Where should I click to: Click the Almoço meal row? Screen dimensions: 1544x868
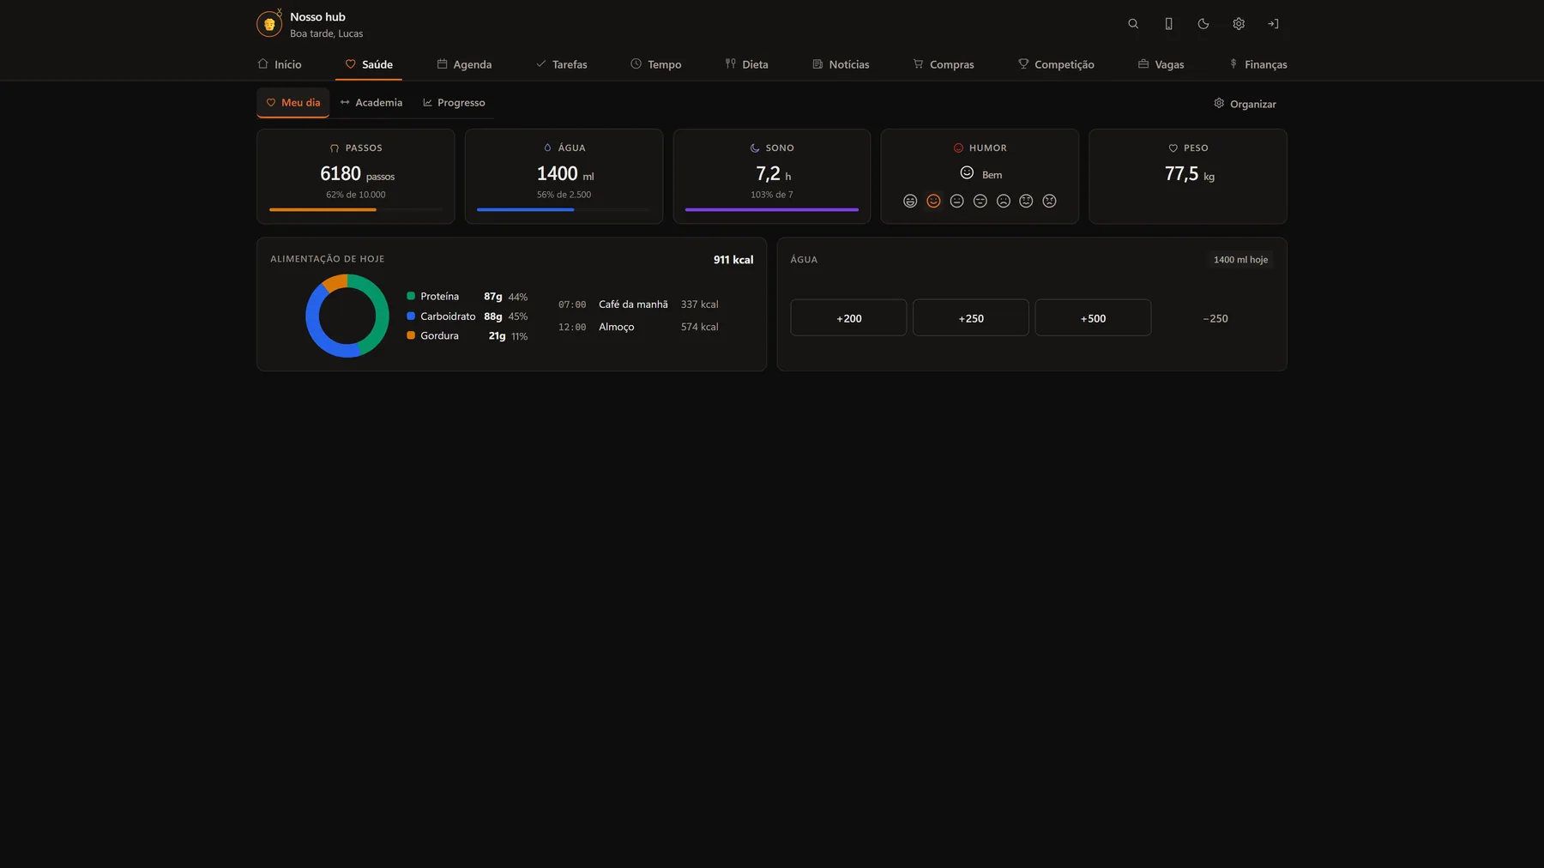(x=638, y=327)
